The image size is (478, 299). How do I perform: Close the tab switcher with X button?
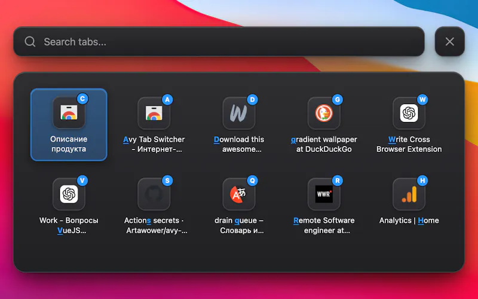pyautogui.click(x=450, y=41)
